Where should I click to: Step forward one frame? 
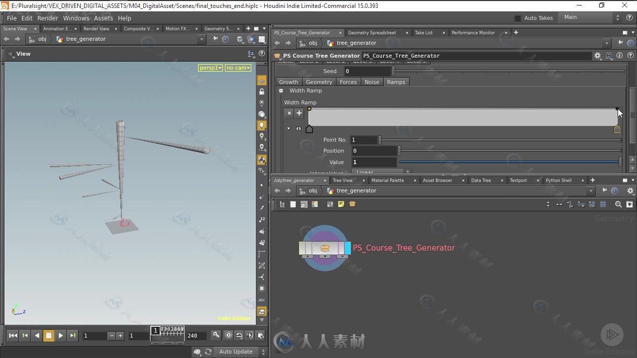point(73,336)
